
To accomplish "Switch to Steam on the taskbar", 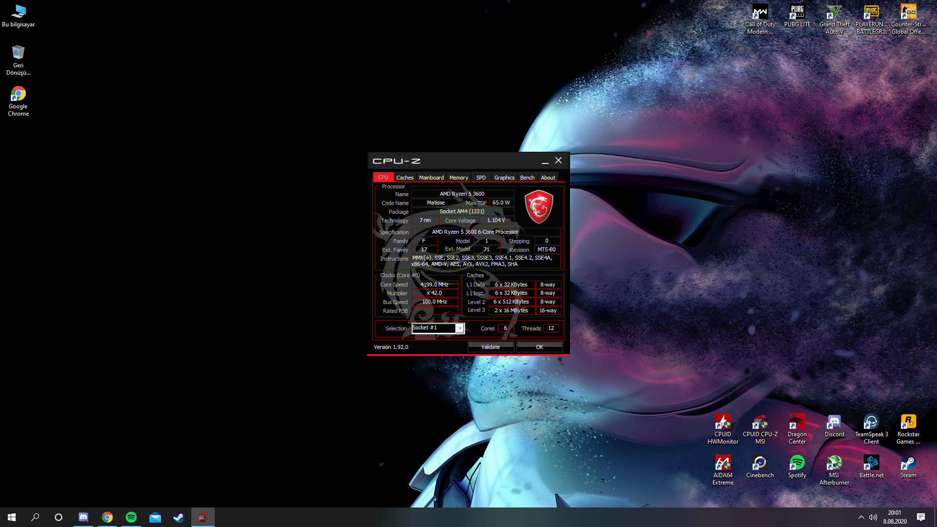I will click(x=179, y=517).
